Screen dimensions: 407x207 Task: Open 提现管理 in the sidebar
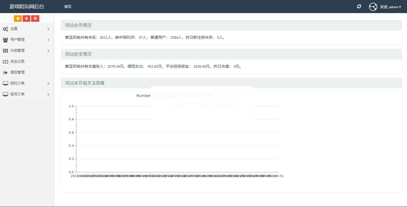17,73
